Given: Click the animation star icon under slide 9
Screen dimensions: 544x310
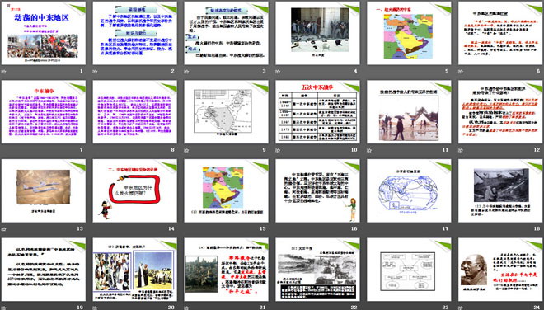Looking at the screenshot, I should pyautogui.click(x=186, y=150).
